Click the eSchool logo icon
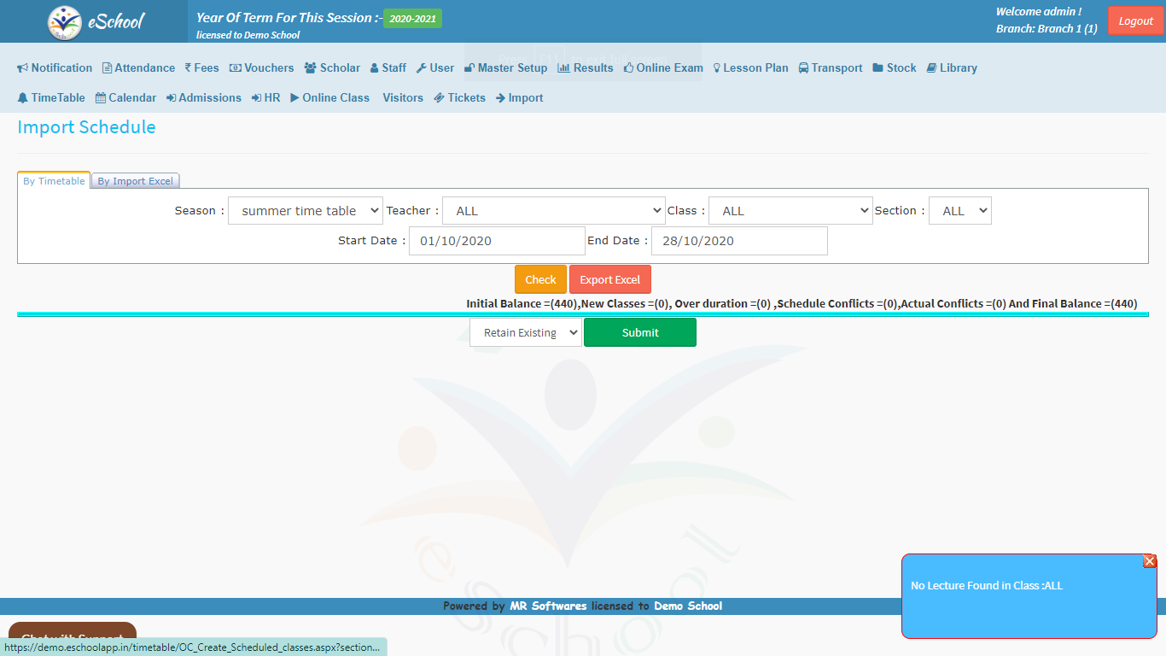 click(65, 22)
